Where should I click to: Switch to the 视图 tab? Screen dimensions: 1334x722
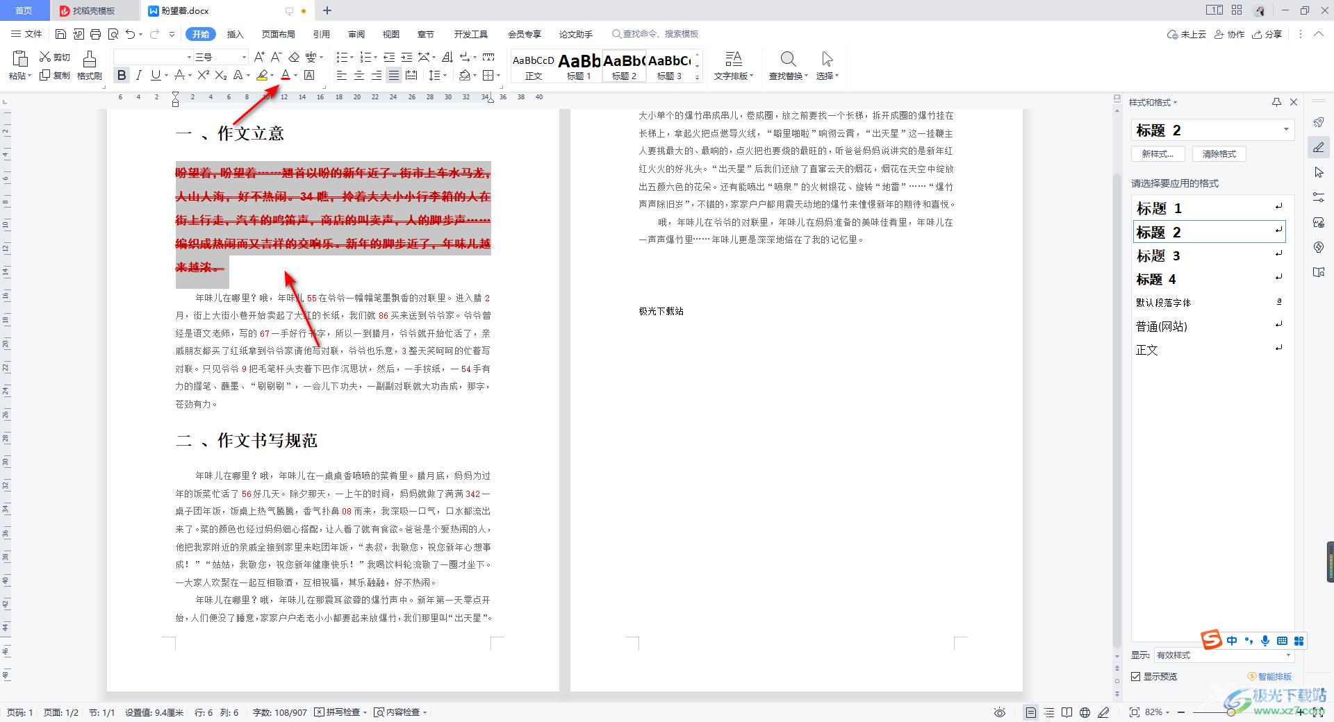click(391, 34)
